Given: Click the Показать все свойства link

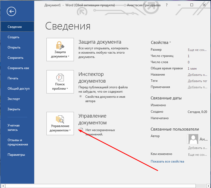Looking at the screenshot, I should pos(167,161).
